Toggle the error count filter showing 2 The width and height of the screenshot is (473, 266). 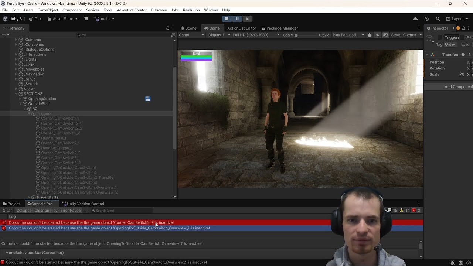416,211
